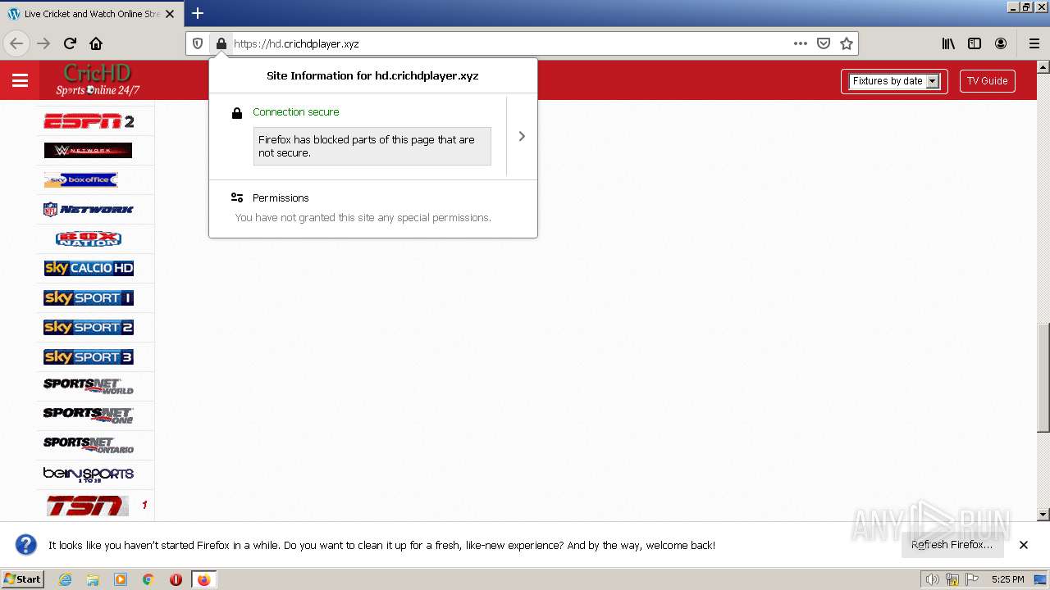Select the ESPN 2 channel
This screenshot has height=590, width=1050.
pyautogui.click(x=89, y=121)
